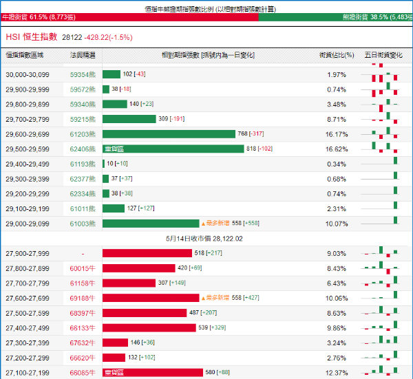Click the value 818 [-102]

(260, 149)
